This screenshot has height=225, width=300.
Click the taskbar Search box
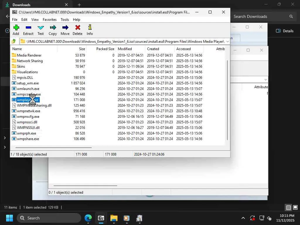point(49,218)
